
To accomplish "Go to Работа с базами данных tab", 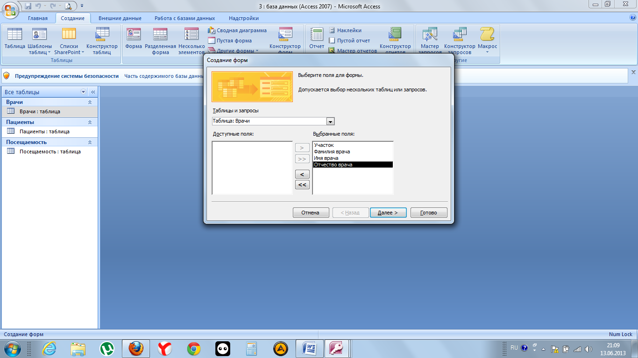I will point(185,18).
